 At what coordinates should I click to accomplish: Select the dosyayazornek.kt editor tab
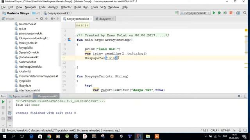click(x=77, y=19)
